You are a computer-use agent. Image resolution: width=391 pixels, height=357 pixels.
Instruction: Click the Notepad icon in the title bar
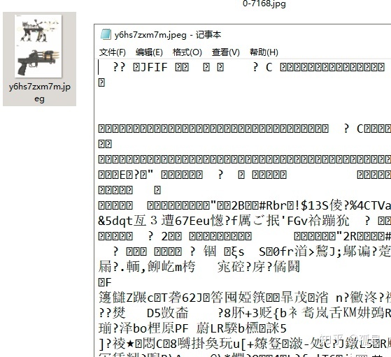click(x=106, y=34)
